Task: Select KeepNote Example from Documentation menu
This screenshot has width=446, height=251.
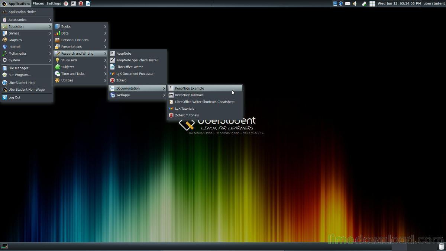Action: click(x=205, y=89)
